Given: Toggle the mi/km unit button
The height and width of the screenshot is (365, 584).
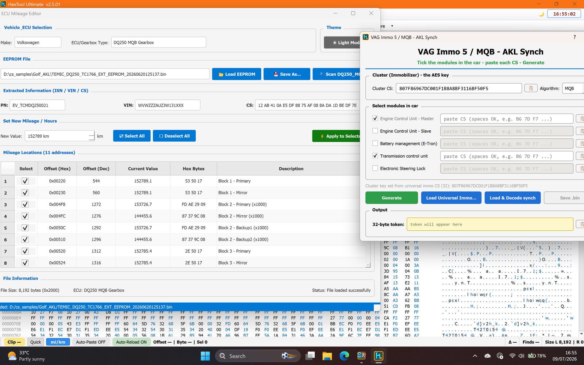Looking at the screenshot, I should pos(58,342).
